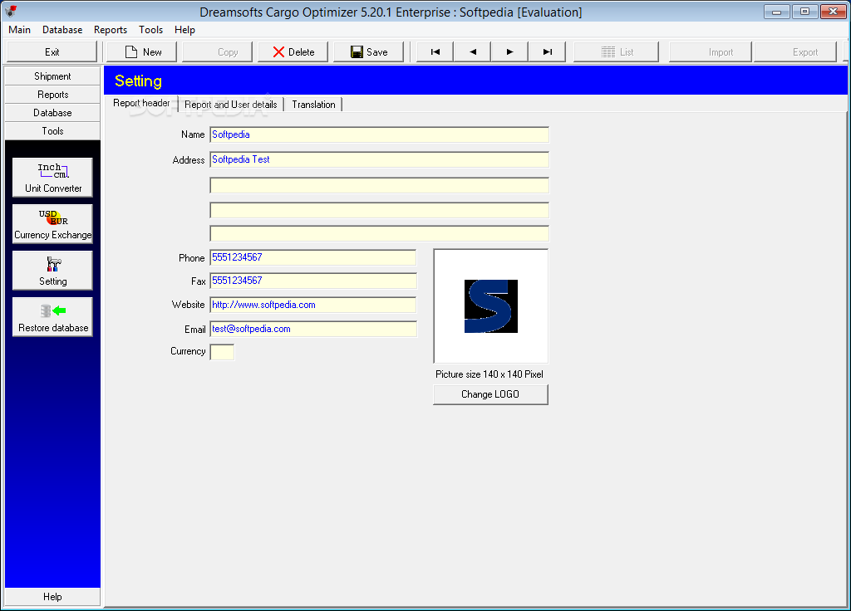Click the Exit button
This screenshot has height=611, width=851.
coord(52,52)
